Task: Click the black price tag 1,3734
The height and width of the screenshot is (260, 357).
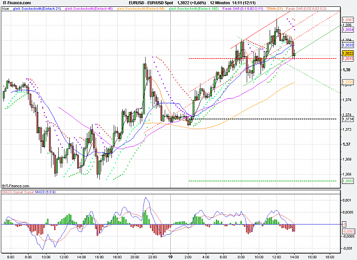Action: (348, 119)
